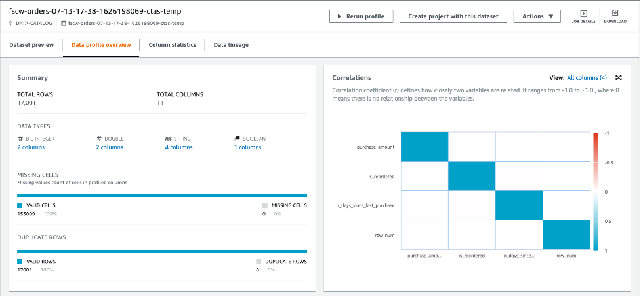Click the correlation color scale bar
The width and height of the screenshot is (641, 297).
pyautogui.click(x=596, y=192)
